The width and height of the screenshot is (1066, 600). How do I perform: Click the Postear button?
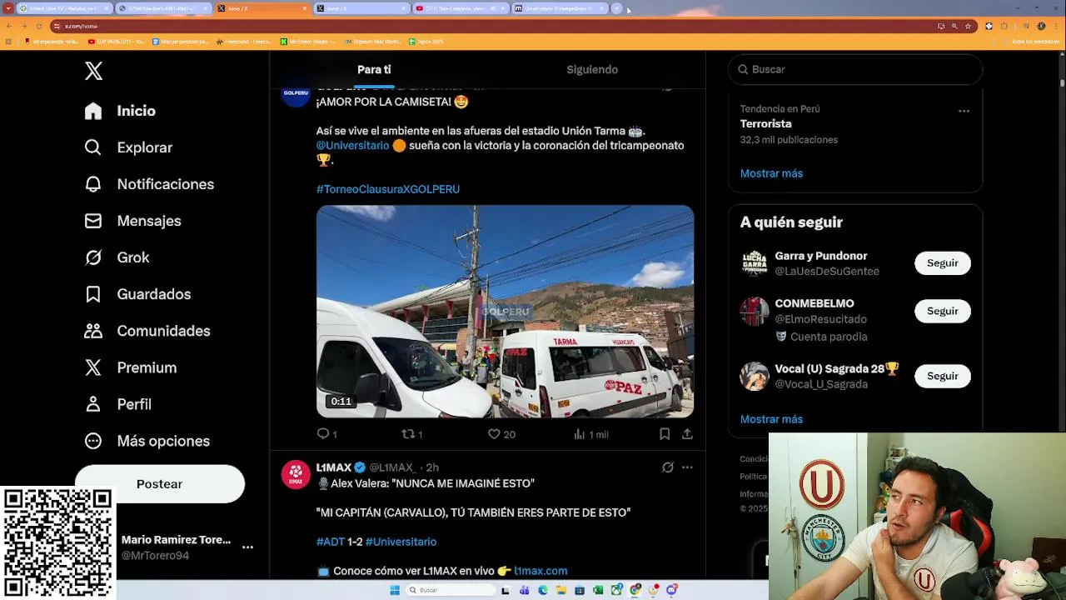[160, 484]
